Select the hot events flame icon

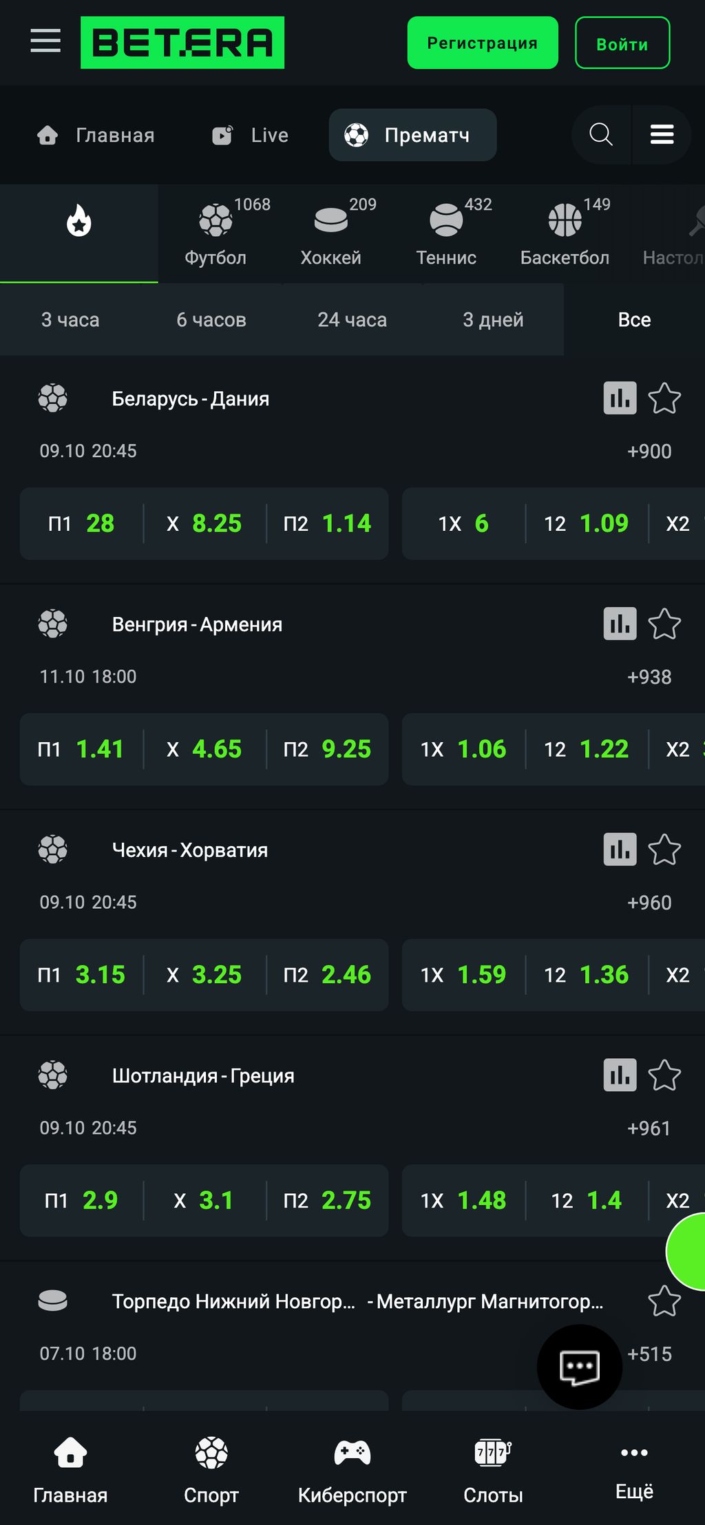[x=79, y=222]
